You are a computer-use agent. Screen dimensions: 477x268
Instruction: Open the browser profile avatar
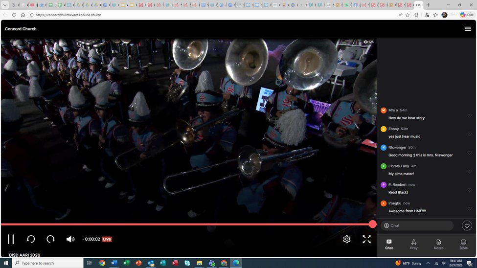click(444, 15)
